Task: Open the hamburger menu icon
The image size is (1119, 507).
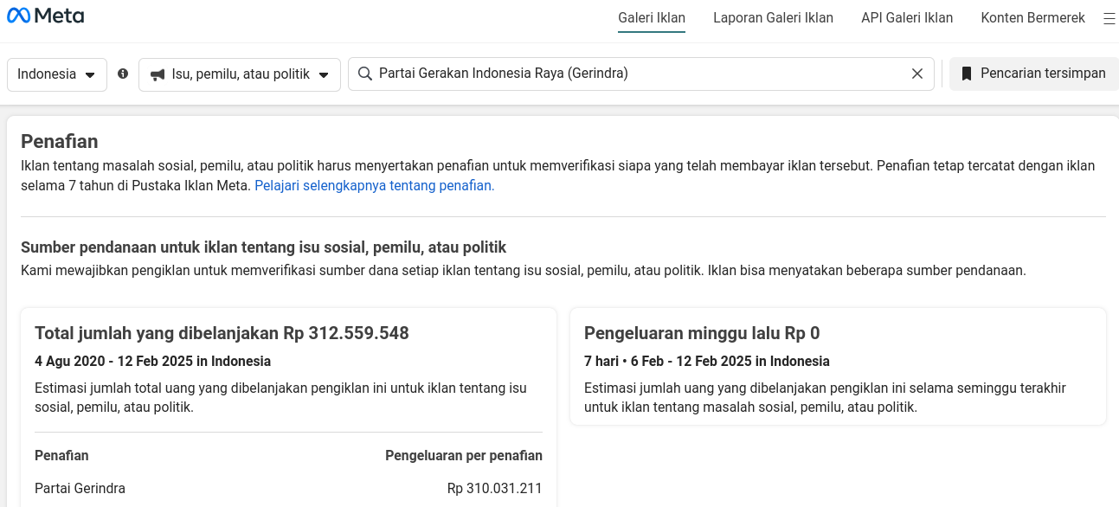Action: click(x=1109, y=18)
